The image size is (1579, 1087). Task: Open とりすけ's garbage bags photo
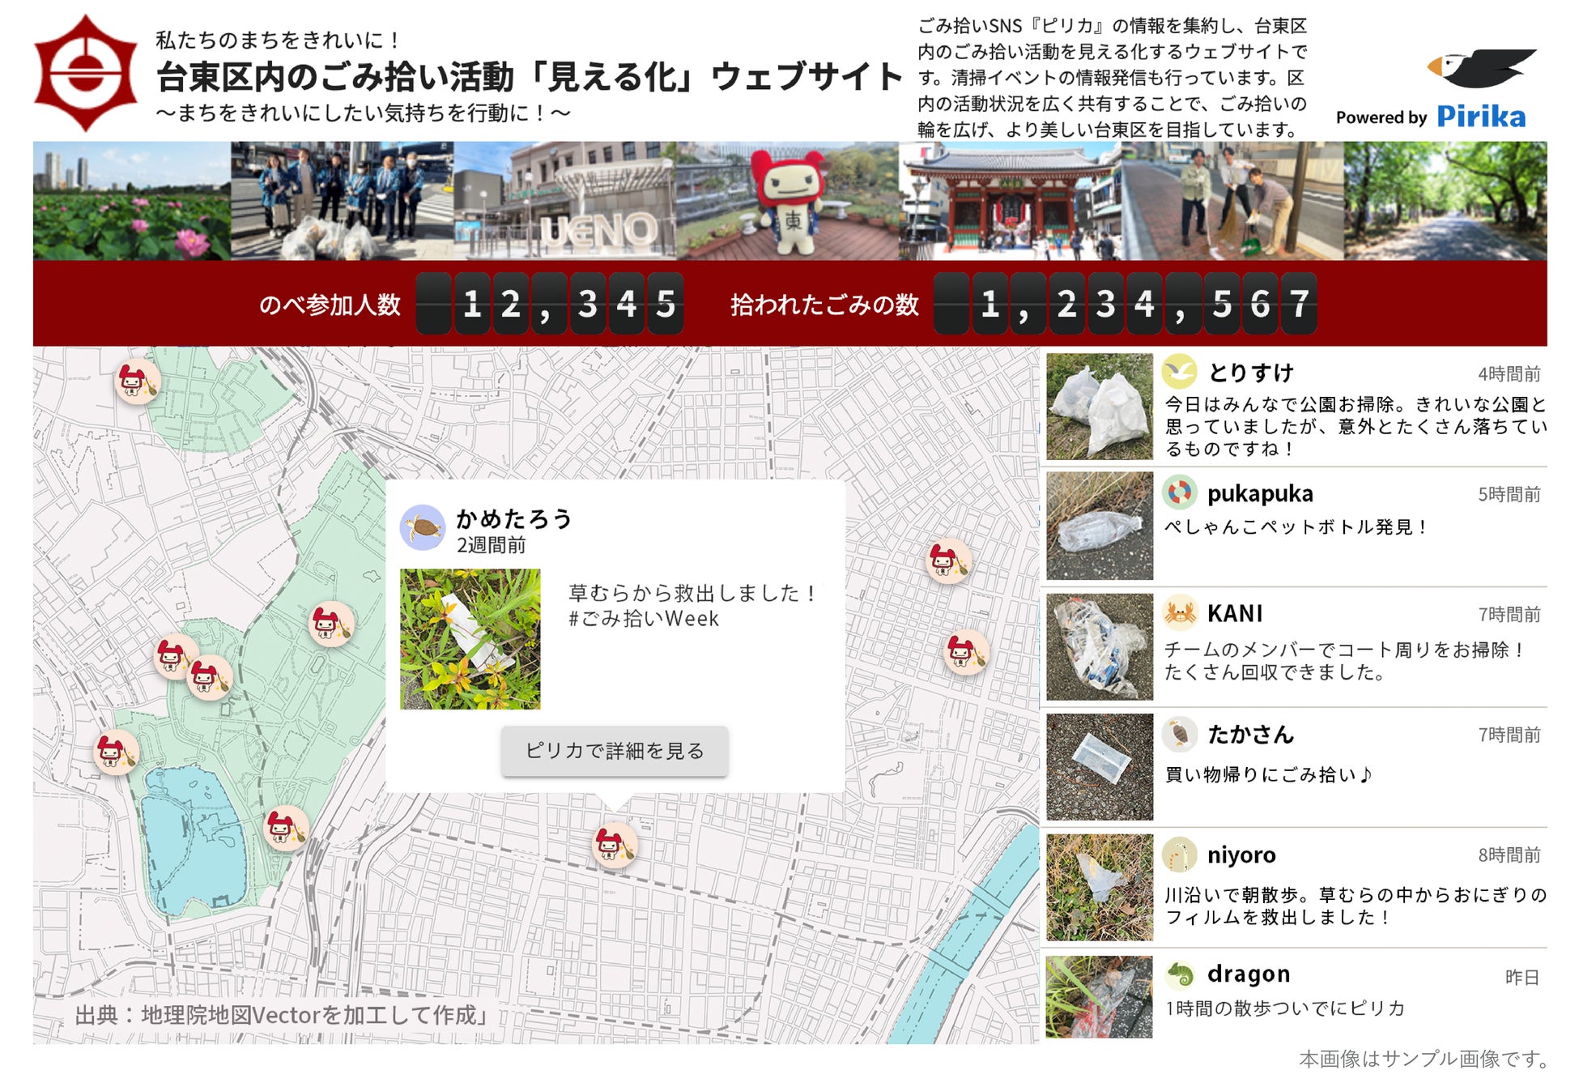click(x=1099, y=407)
